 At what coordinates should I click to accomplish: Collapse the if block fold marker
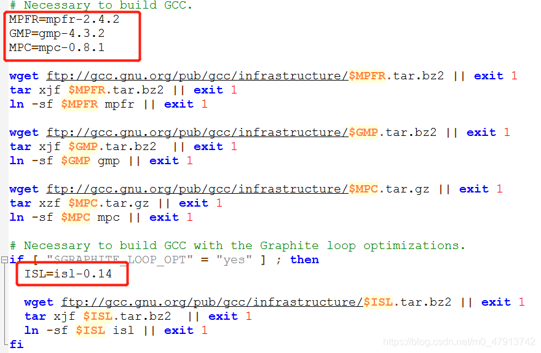tap(4, 260)
